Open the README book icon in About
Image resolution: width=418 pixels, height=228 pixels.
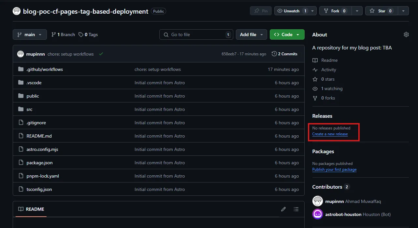coord(315,60)
